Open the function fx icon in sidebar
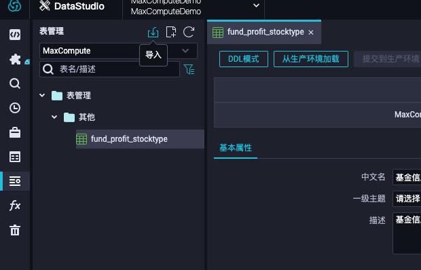This screenshot has height=270, width=421. [x=15, y=206]
